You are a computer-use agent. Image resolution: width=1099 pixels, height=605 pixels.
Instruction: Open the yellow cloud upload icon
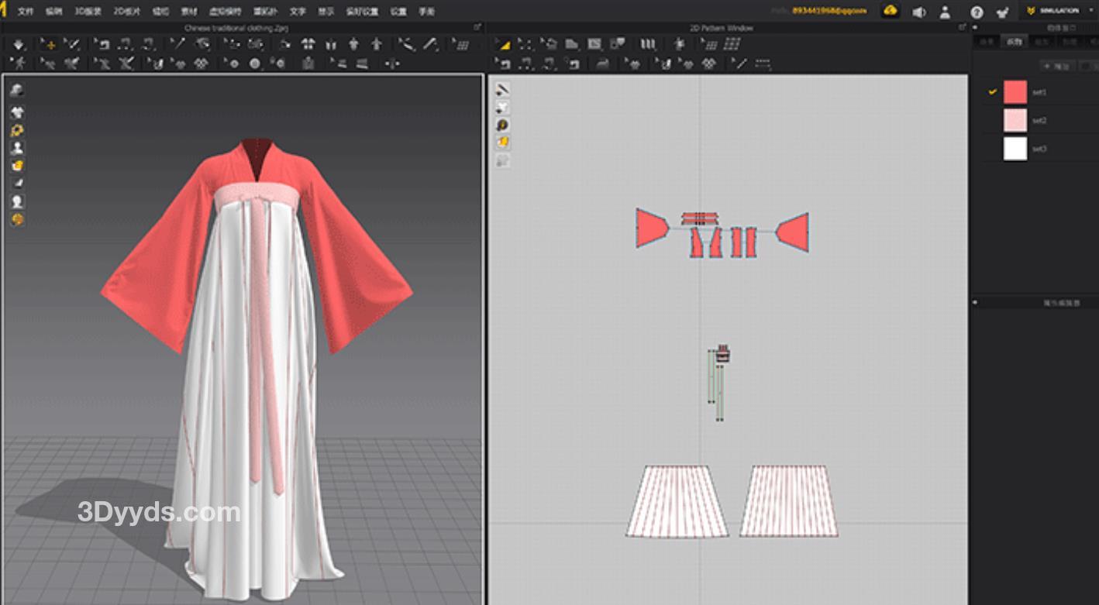pyautogui.click(x=890, y=11)
